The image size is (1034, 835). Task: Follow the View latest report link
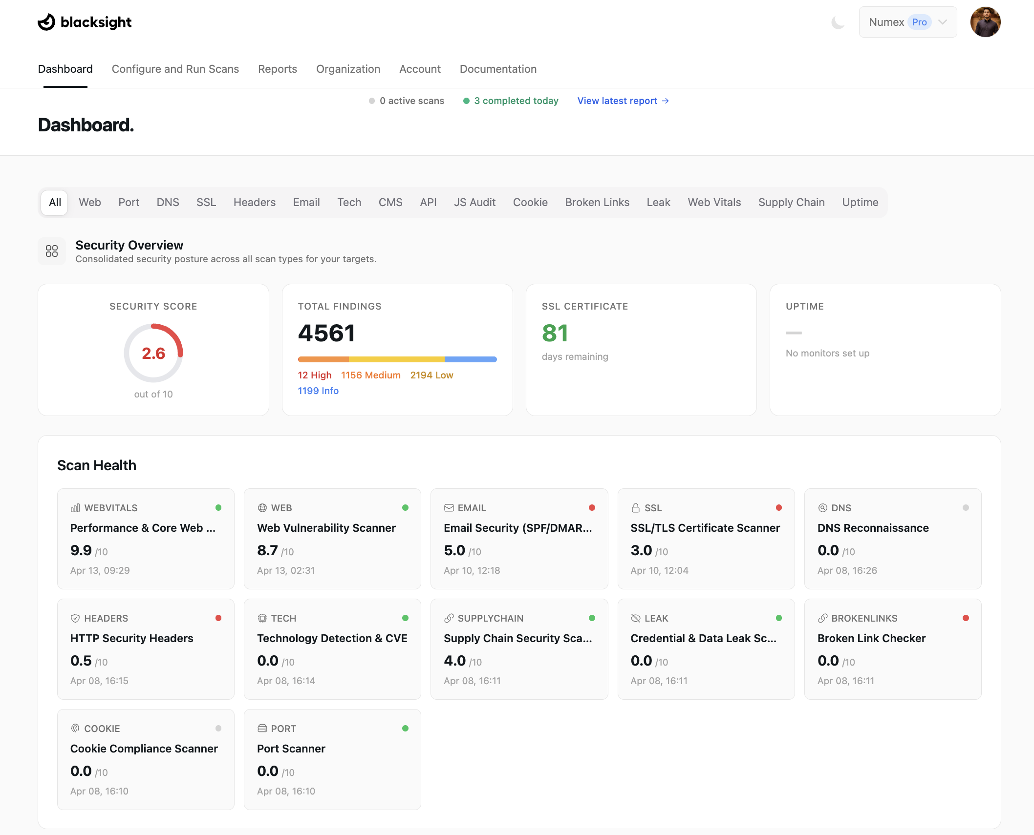tap(622, 101)
